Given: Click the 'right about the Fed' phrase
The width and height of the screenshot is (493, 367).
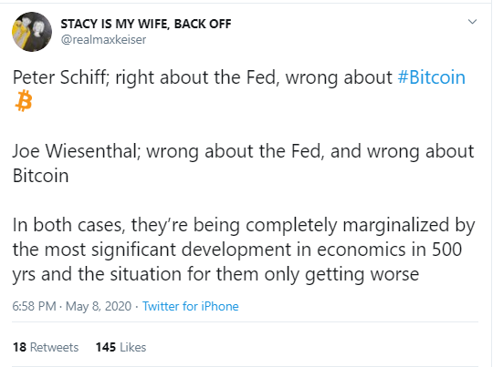Looking at the screenshot, I should [195, 77].
